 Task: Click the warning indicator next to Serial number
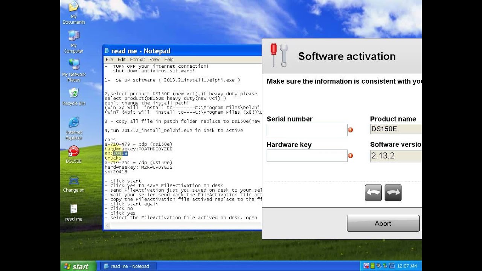351,130
